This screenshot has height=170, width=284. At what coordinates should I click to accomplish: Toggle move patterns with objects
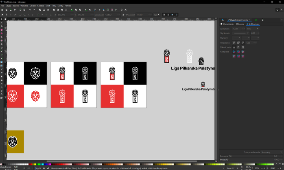coord(177,15)
